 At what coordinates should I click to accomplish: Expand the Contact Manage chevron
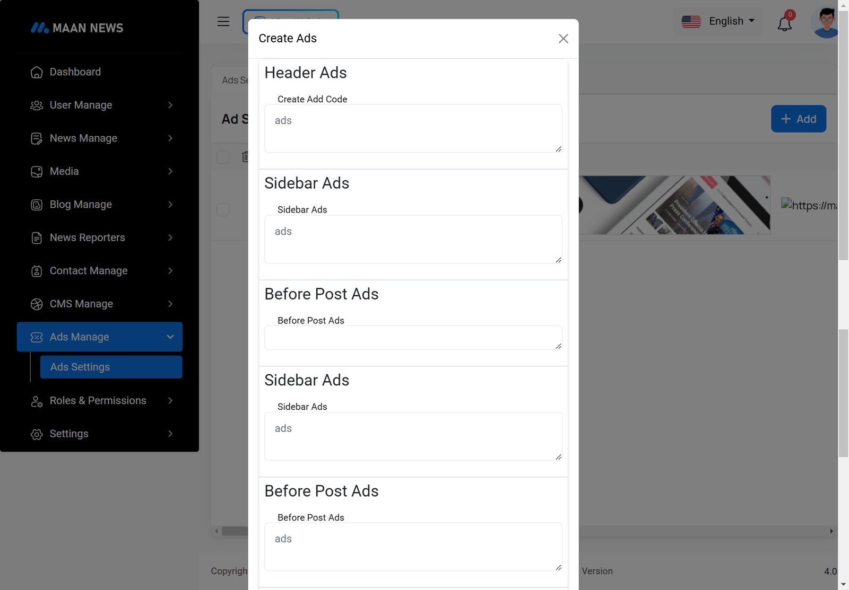[170, 271]
